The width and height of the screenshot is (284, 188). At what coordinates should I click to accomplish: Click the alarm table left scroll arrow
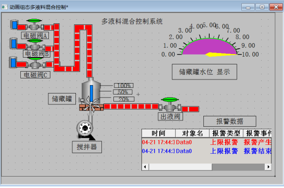(x=145, y=167)
